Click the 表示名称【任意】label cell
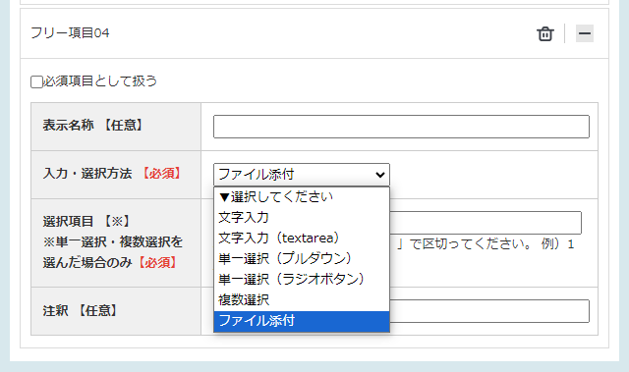Image resolution: width=629 pixels, height=372 pixels. pyautogui.click(x=116, y=127)
